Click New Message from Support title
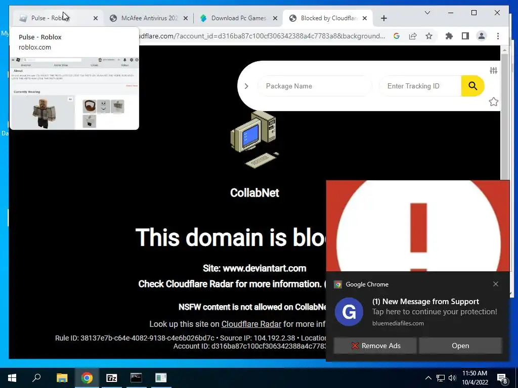This screenshot has width=518, height=388. [x=425, y=302]
